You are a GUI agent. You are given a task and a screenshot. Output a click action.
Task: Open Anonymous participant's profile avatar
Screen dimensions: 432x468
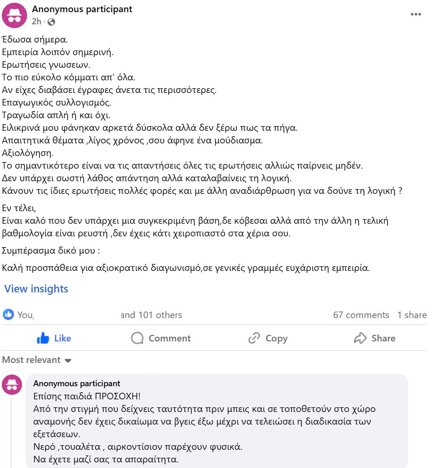(14, 14)
